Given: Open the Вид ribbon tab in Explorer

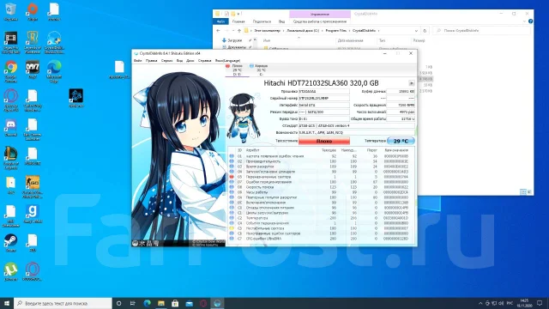Looking at the screenshot, I should [x=281, y=21].
